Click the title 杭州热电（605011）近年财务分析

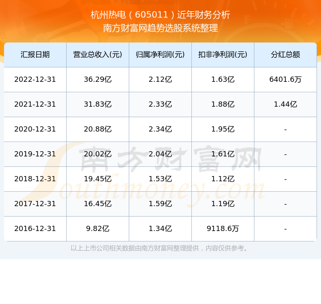160,15
